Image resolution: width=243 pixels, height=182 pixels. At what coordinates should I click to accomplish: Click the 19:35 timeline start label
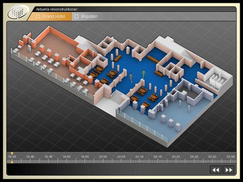[x=12, y=157]
